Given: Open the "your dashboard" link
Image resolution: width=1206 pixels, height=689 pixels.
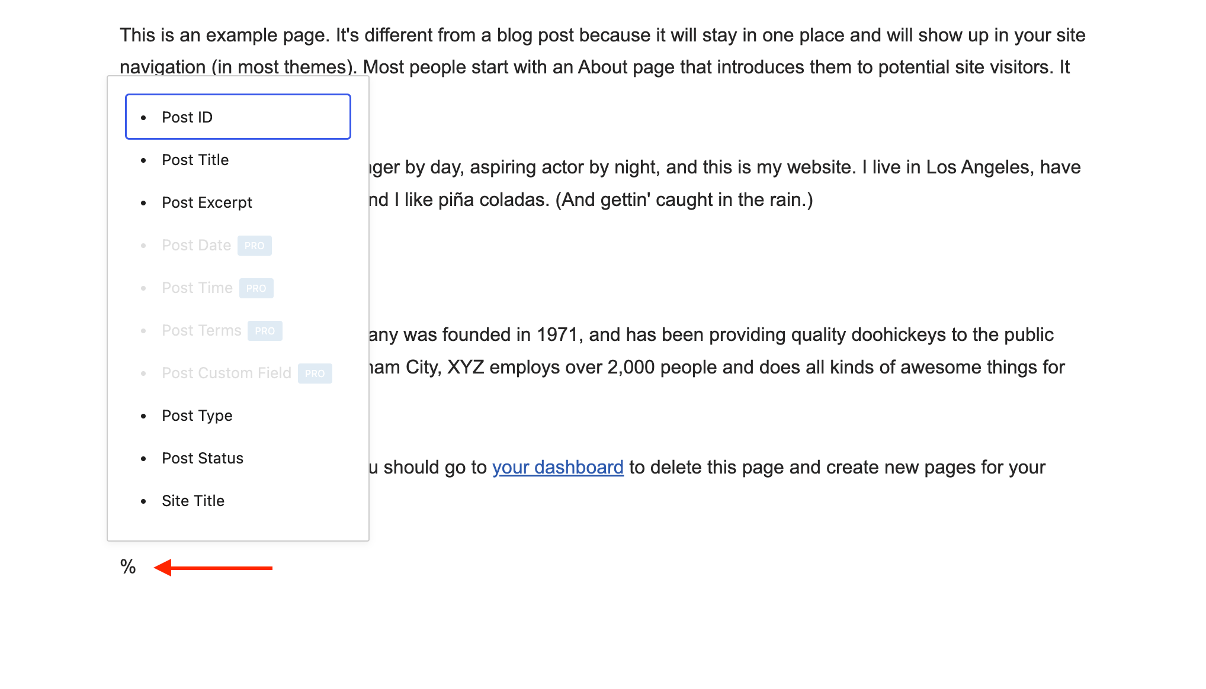Looking at the screenshot, I should pyautogui.click(x=557, y=468).
